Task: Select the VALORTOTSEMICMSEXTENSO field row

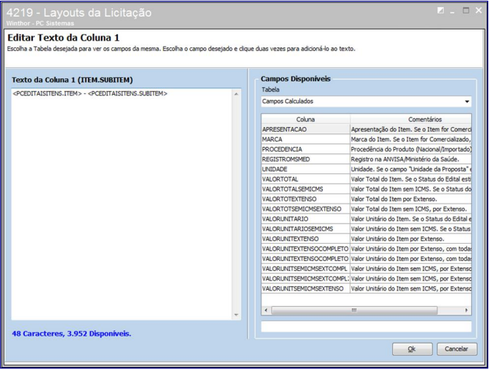Action: click(x=366, y=209)
